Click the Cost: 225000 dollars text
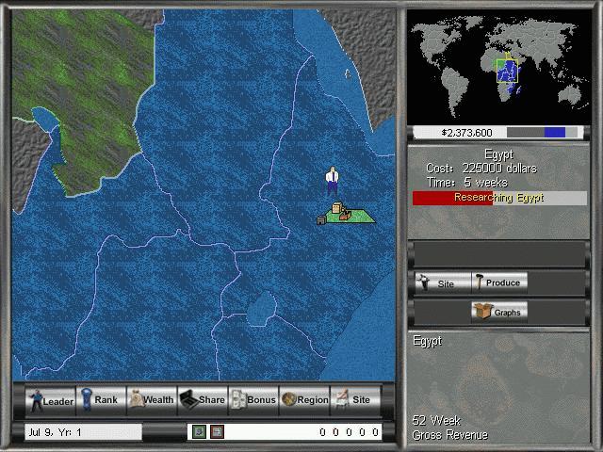The image size is (603, 452). pyautogui.click(x=481, y=169)
